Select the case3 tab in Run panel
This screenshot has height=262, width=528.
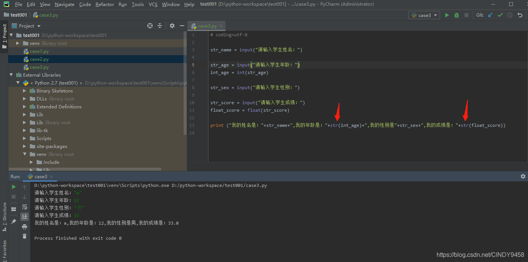pos(40,177)
